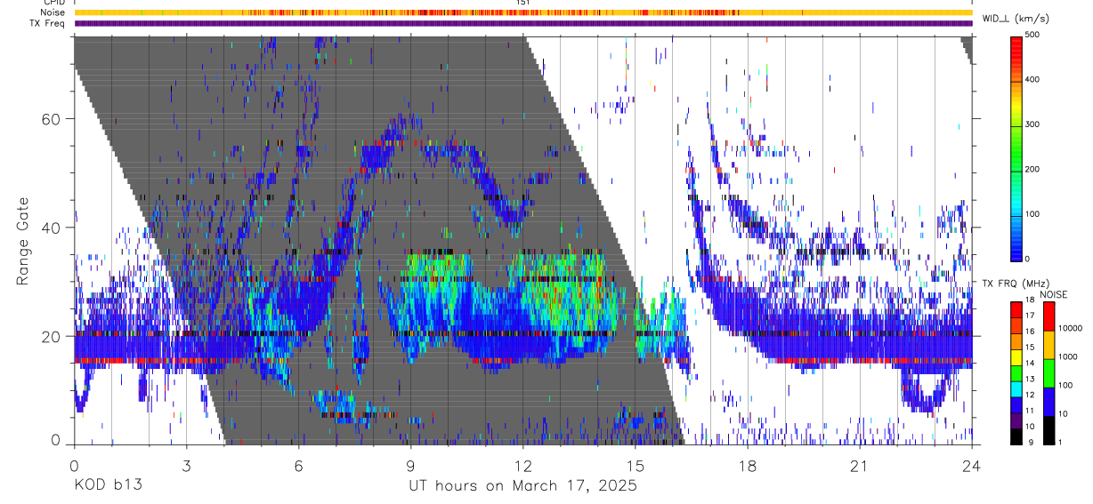Screen dimensions: 1093x504
Task: Click the 'Noise' label above the plot
Action: click(x=53, y=12)
